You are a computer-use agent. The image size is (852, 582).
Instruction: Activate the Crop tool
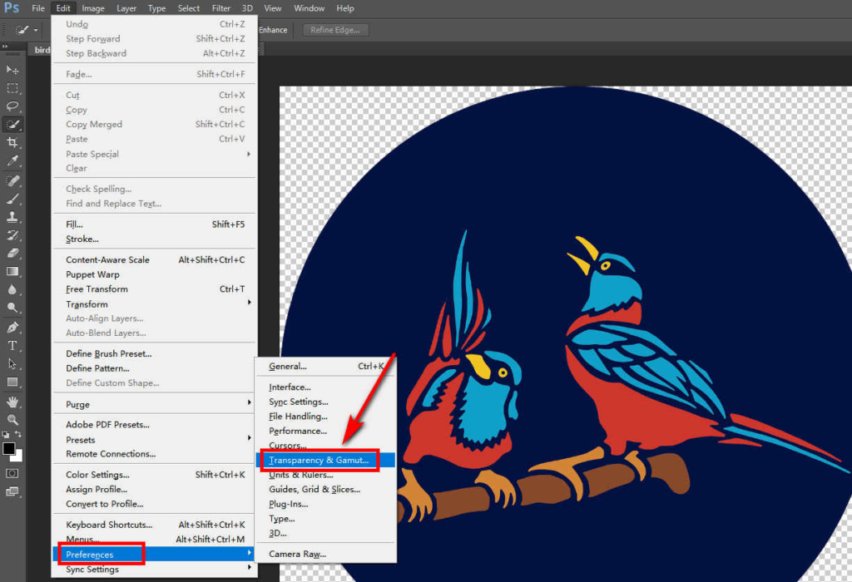pyautogui.click(x=12, y=142)
